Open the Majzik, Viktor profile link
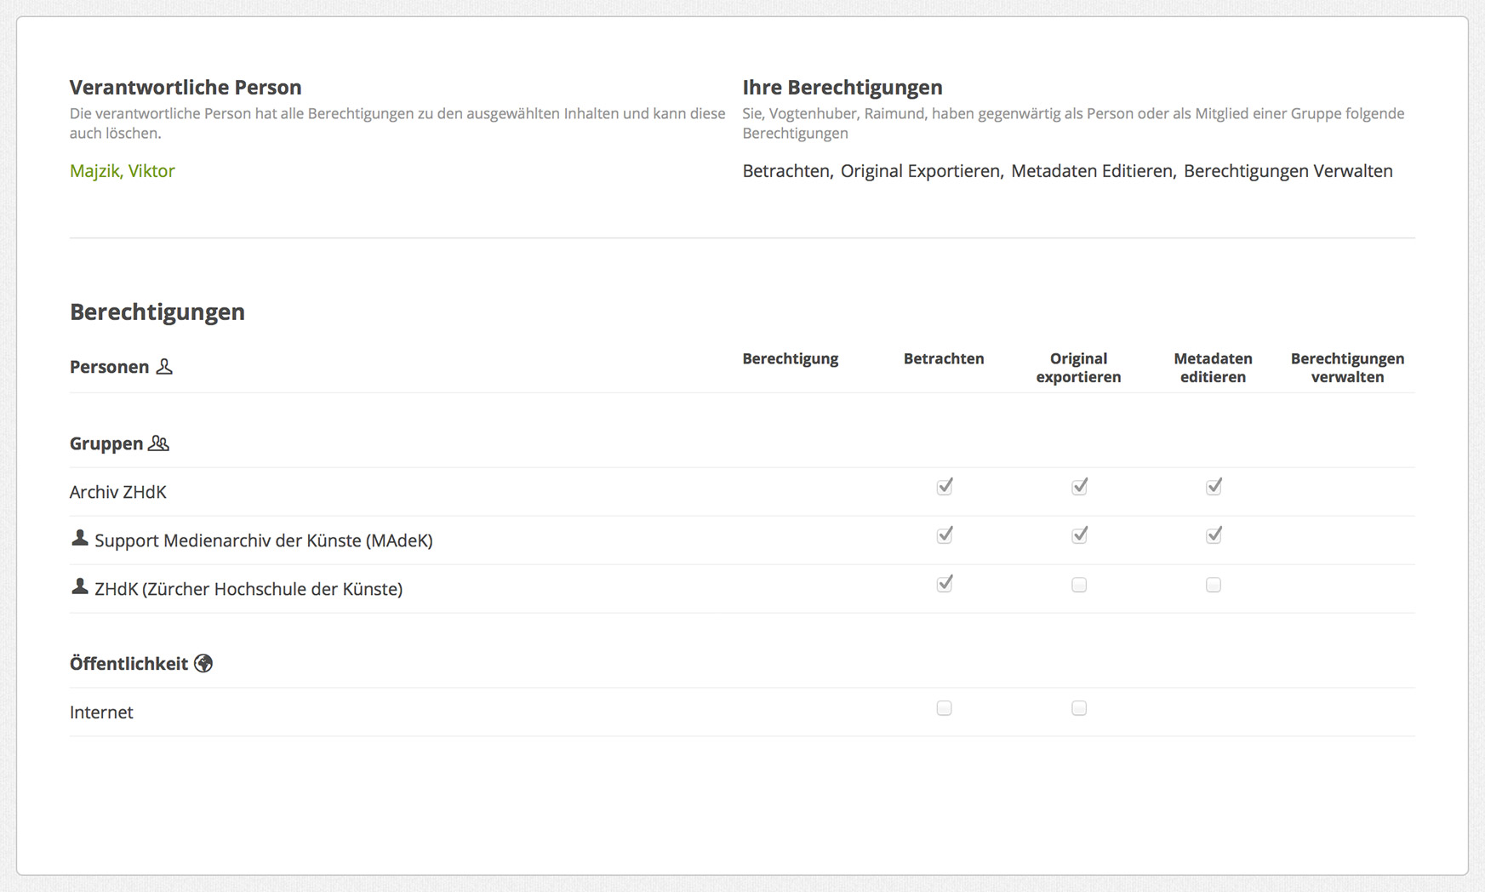This screenshot has height=892, width=1485. click(x=123, y=171)
